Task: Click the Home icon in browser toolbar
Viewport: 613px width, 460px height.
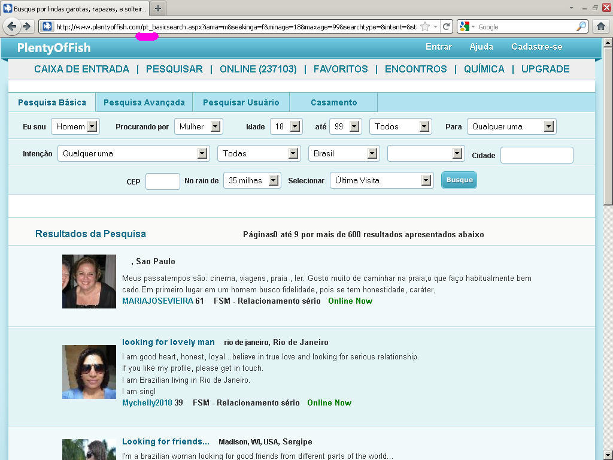Action: click(601, 26)
